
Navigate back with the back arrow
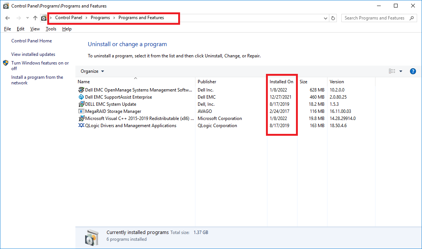[x=8, y=18]
